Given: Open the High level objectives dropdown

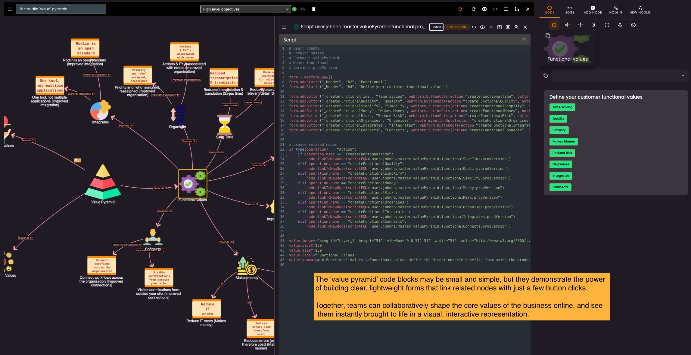Looking at the screenshot, I should point(245,9).
